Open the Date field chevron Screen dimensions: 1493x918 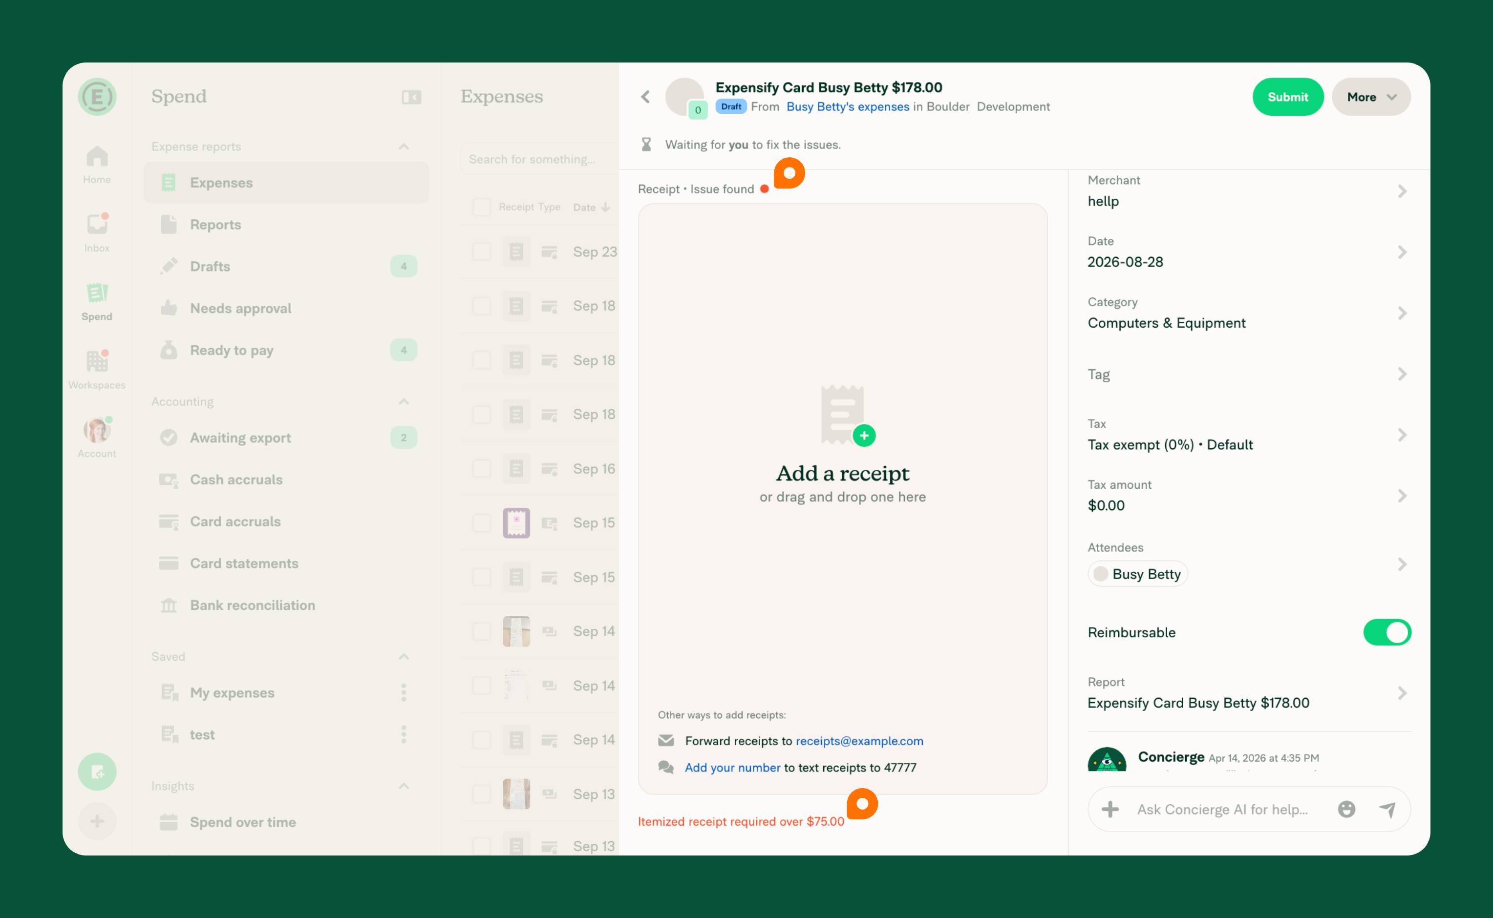(1402, 252)
